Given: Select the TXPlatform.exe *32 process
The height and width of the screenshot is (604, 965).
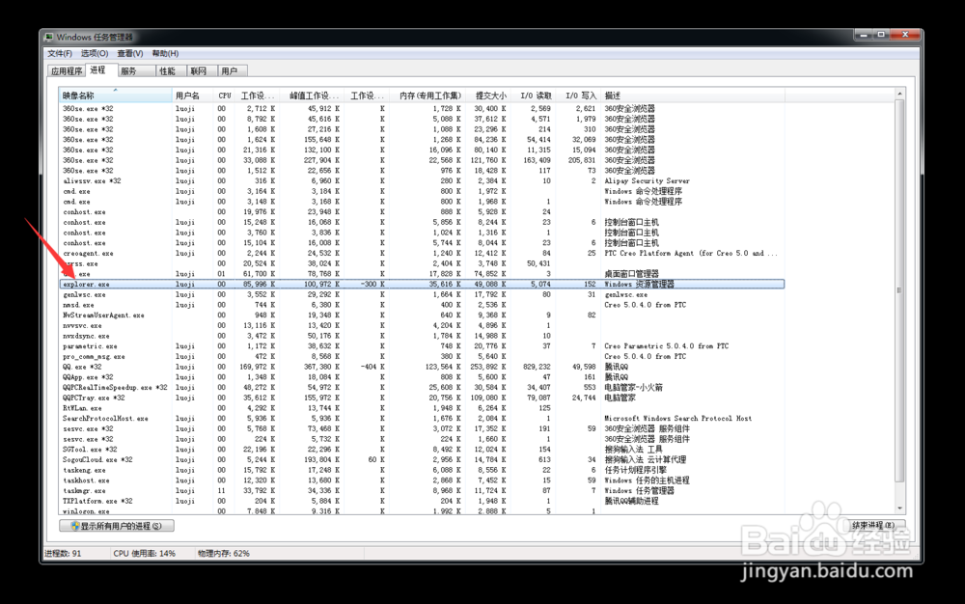Looking at the screenshot, I should (x=97, y=502).
